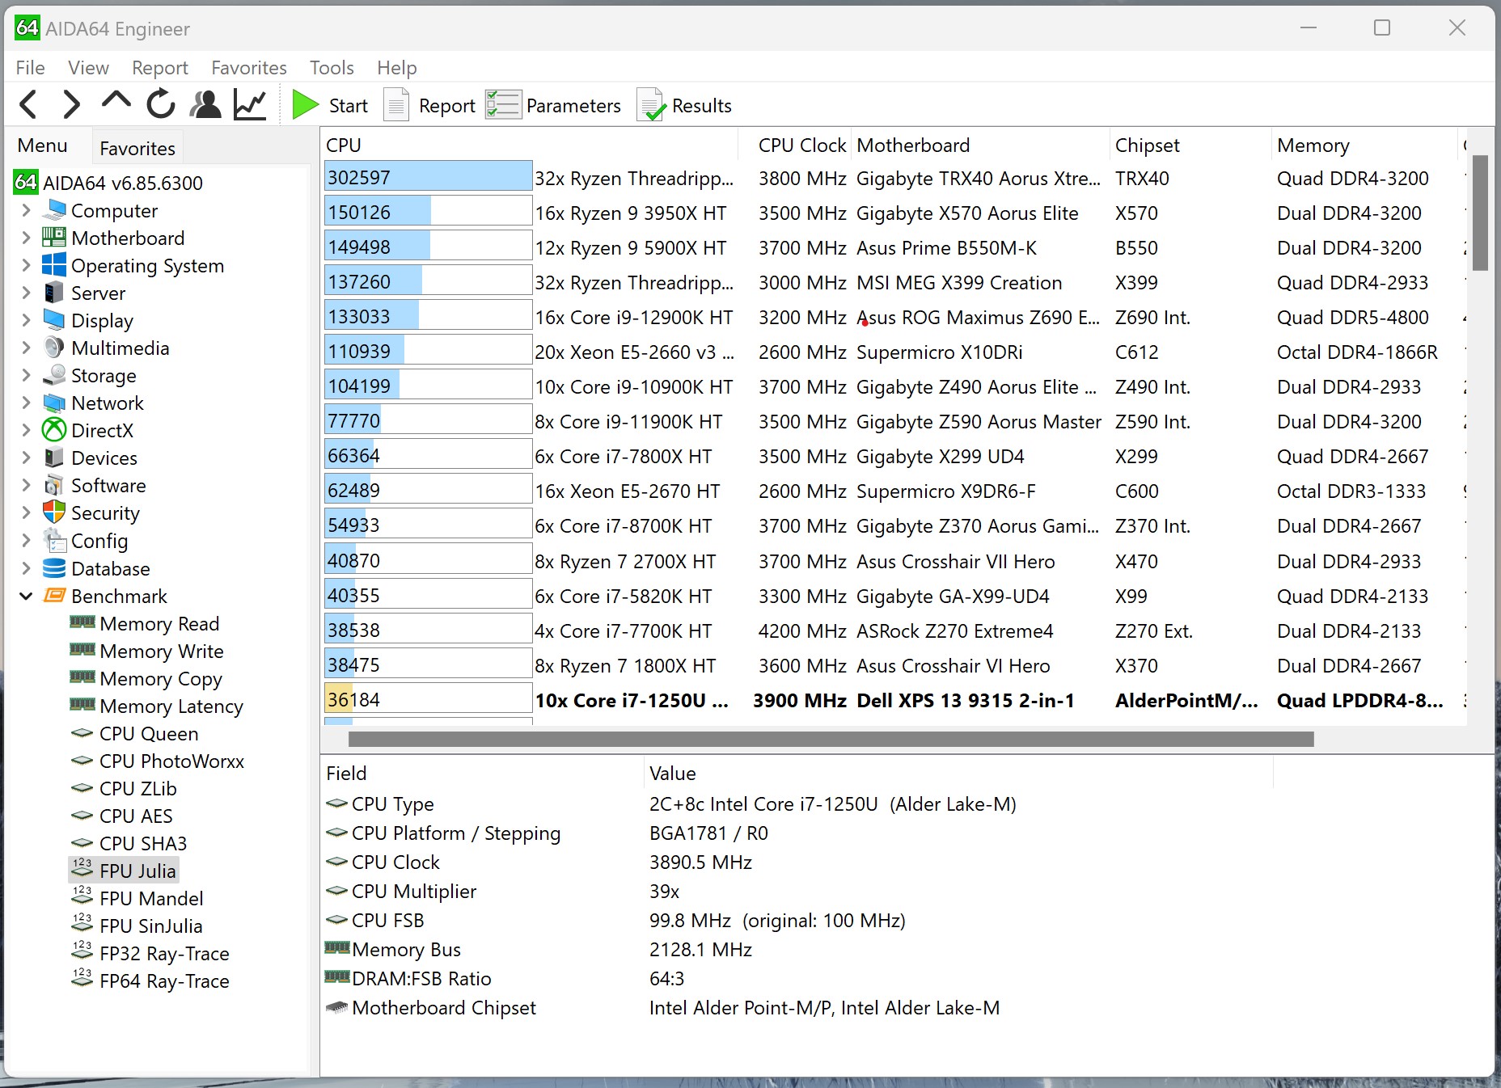
Task: Open the user profile toolbar icon
Action: pos(205,105)
